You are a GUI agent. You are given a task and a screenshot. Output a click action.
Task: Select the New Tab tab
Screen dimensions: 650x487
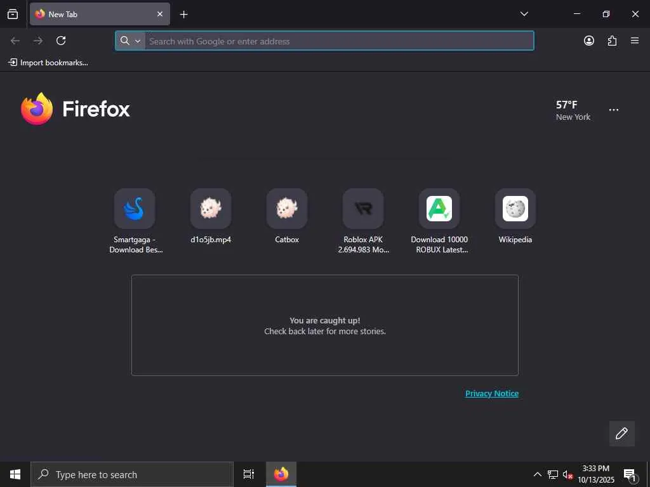pyautogui.click(x=100, y=14)
